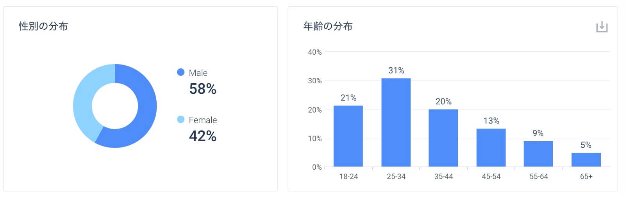This screenshot has height=197, width=625.
Task: Click the Female legend color dot
Action: tap(180, 120)
